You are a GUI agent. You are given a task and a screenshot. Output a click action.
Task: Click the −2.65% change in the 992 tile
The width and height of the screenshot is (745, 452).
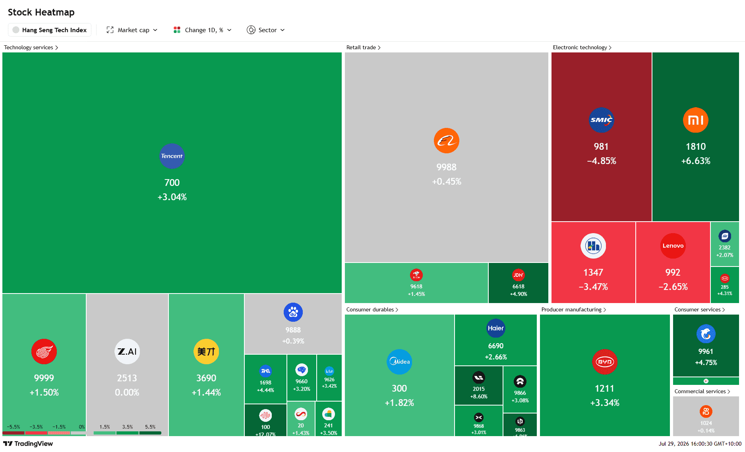(x=673, y=287)
